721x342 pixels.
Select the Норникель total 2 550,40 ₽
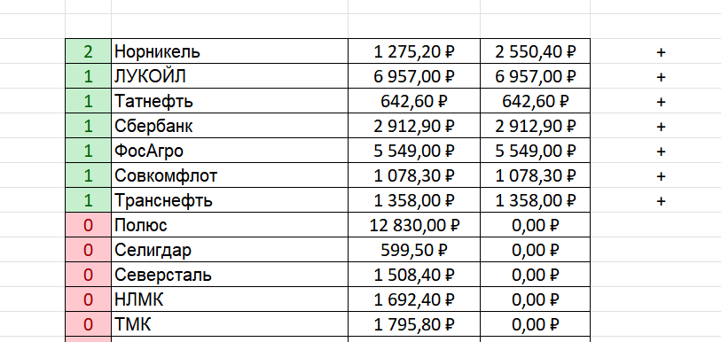(536, 51)
